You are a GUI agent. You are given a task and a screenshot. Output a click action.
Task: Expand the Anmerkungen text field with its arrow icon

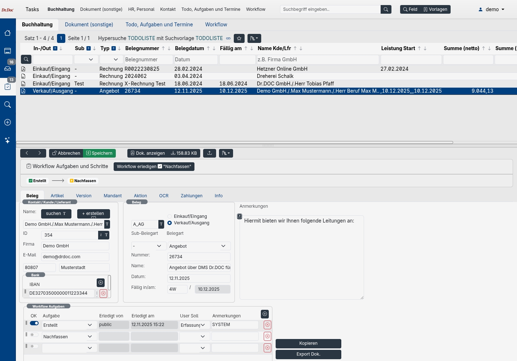[x=240, y=216]
